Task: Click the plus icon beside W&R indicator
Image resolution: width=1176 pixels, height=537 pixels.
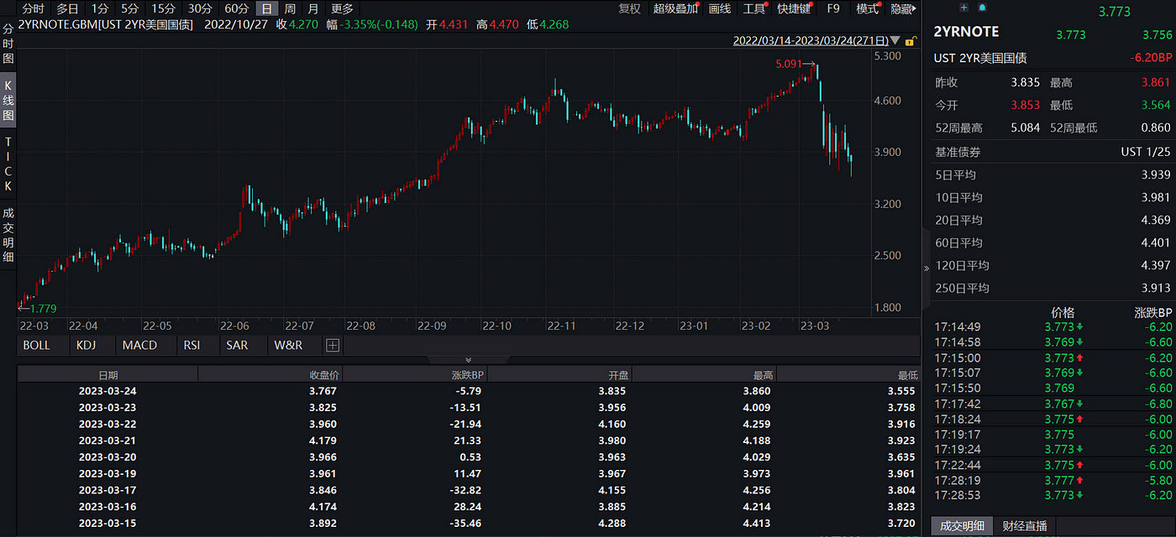Action: point(333,345)
